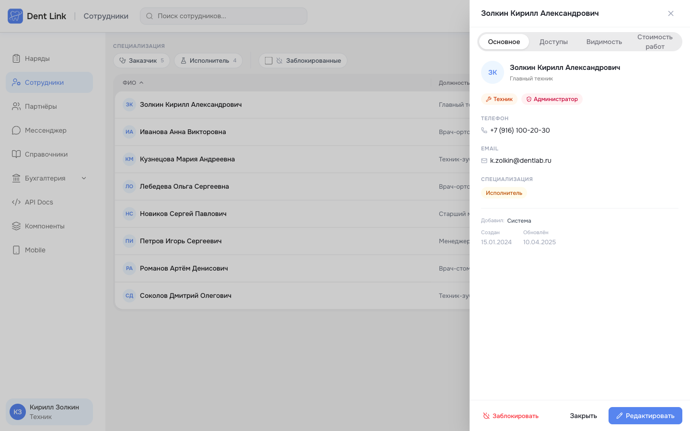Select Иванова Анна Викторовна row
The image size is (690, 431).
pos(292,132)
